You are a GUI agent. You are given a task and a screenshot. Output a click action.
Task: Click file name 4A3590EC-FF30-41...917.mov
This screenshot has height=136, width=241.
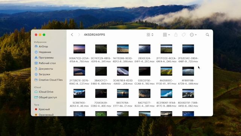coord(166,82)
